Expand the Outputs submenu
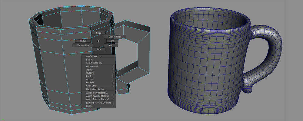The height and width of the screenshot is (121, 303). 98,73
